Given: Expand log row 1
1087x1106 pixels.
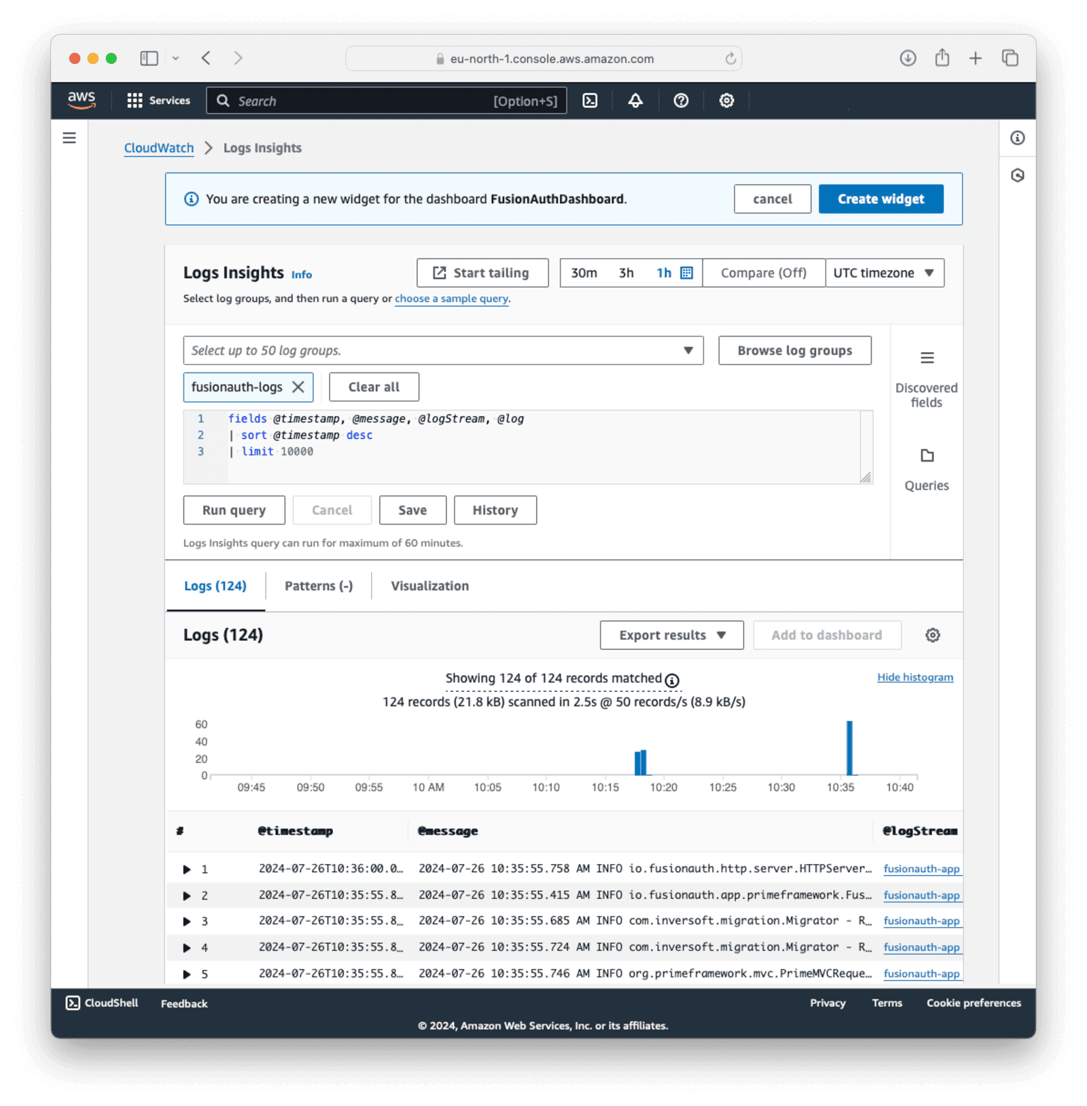Looking at the screenshot, I should click(x=187, y=869).
